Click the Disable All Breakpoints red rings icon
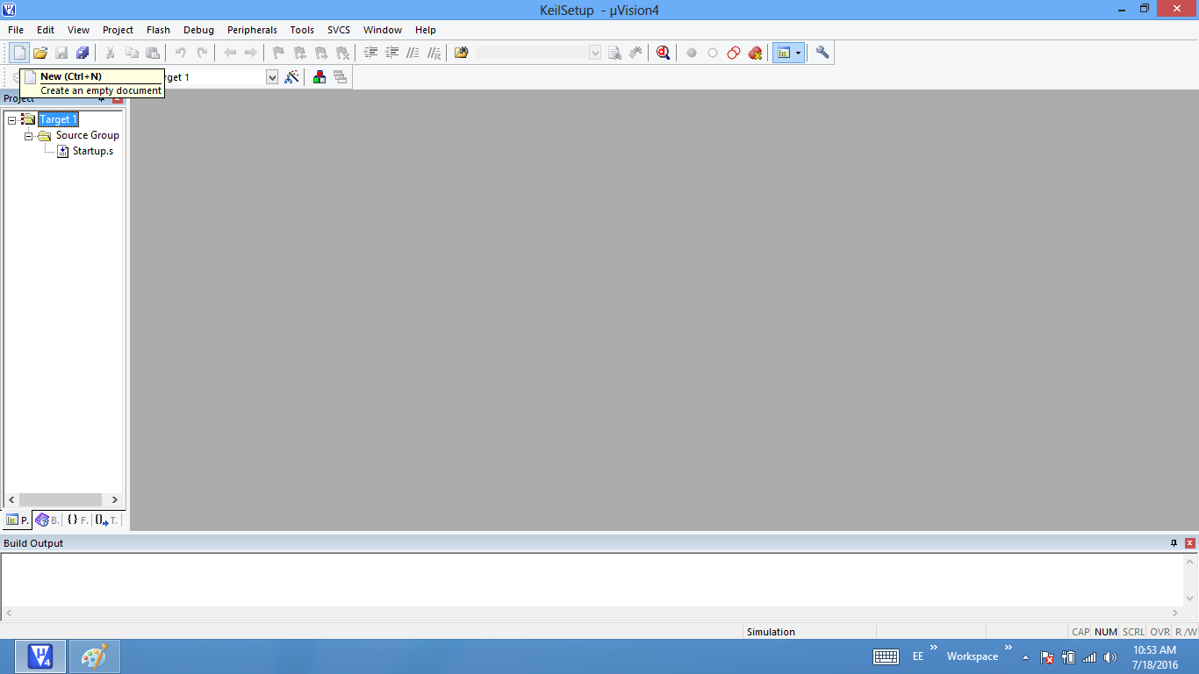 pos(734,53)
